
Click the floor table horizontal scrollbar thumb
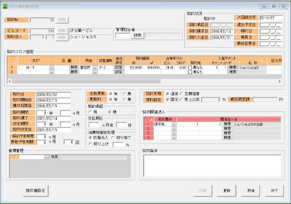click(86, 81)
